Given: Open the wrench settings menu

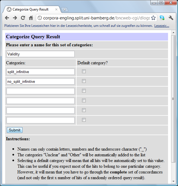Looking at the screenshot, I should coord(171,18).
